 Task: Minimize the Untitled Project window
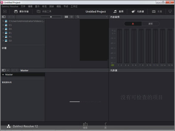158,2
